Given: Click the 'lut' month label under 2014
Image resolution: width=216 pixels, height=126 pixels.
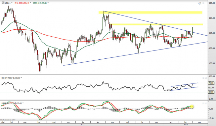Looking at the screenshot, I should point(186,122).
